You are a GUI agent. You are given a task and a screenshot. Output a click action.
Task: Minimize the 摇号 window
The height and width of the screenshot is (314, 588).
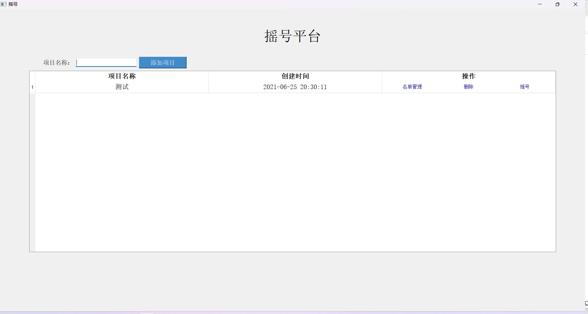(540, 4)
